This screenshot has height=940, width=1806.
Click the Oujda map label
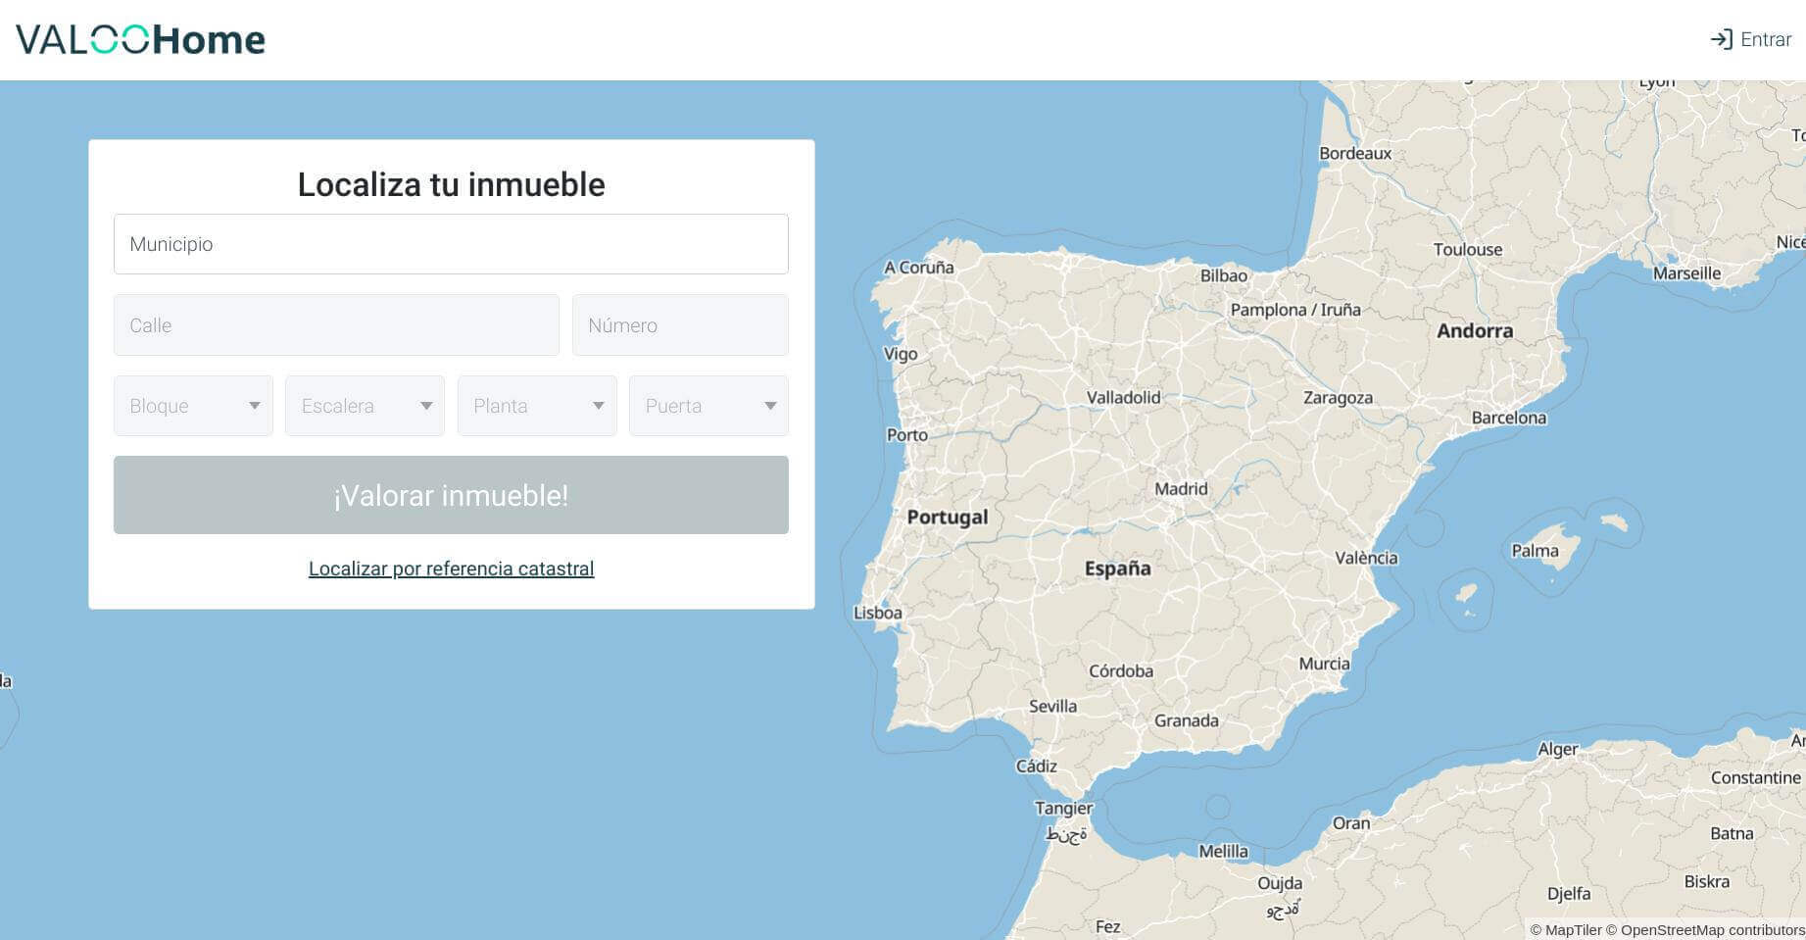(1280, 883)
